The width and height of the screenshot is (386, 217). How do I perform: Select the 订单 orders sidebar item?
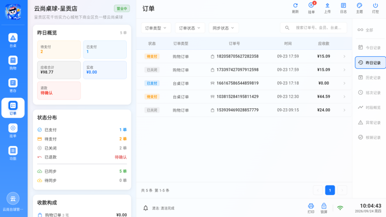[x=13, y=108]
